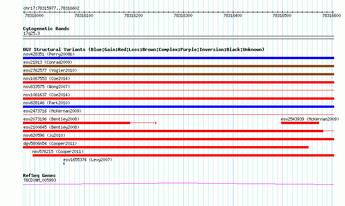The width and height of the screenshot is (345, 206).
Task: Click the red bar for nsv576215
Action: point(183,155)
